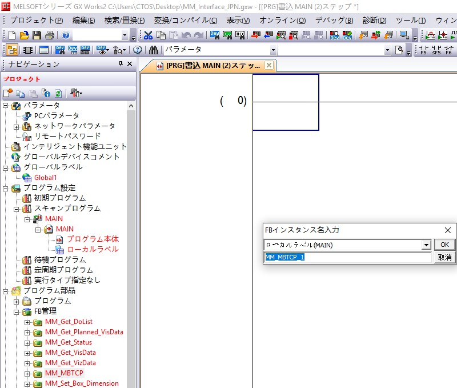Click the sF5 contact icon
The width and height of the screenshot is (457, 388).
(x=436, y=50)
